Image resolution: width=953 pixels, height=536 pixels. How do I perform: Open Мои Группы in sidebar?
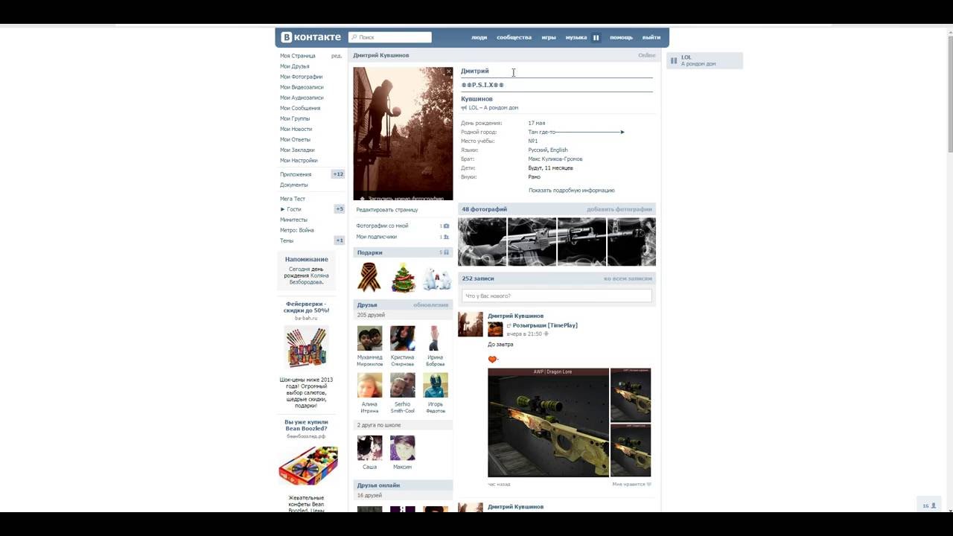click(295, 118)
